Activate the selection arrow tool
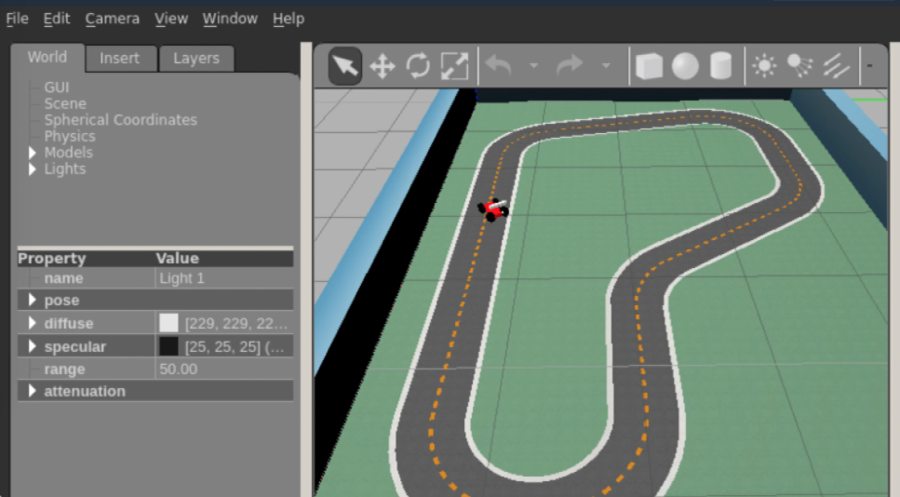The height and width of the screenshot is (497, 900). pos(344,66)
